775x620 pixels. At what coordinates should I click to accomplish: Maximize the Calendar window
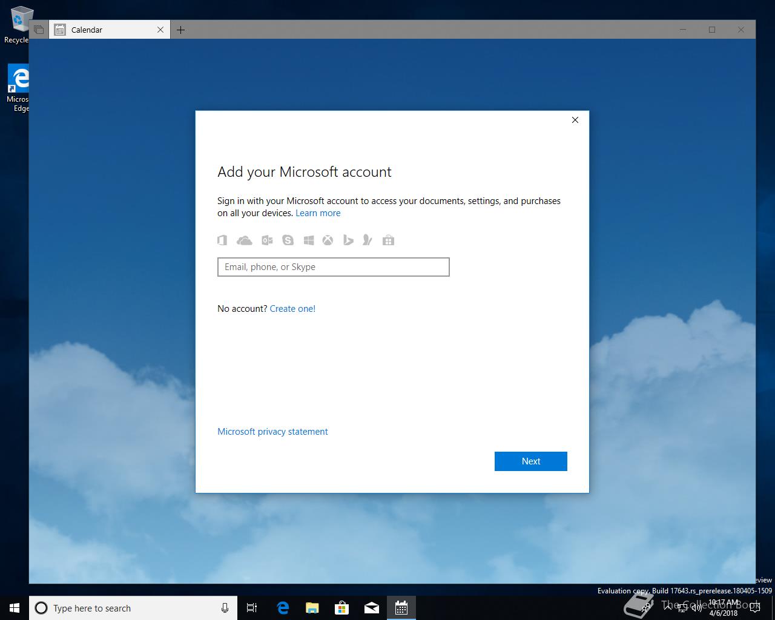712,30
